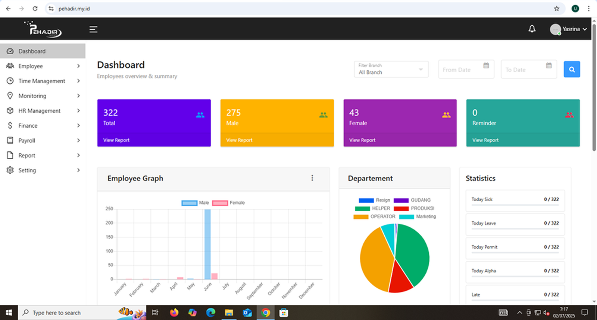Toggle the GUDANG slice in the pie legend
This screenshot has width=597, height=320.
(412, 200)
